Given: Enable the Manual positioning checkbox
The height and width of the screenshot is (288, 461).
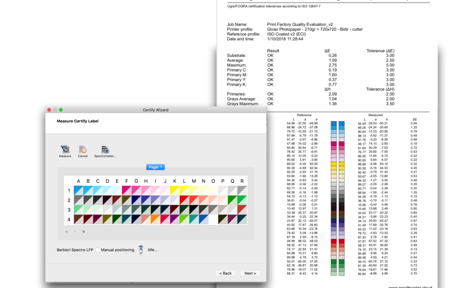Looking at the screenshot, I should (x=97, y=249).
